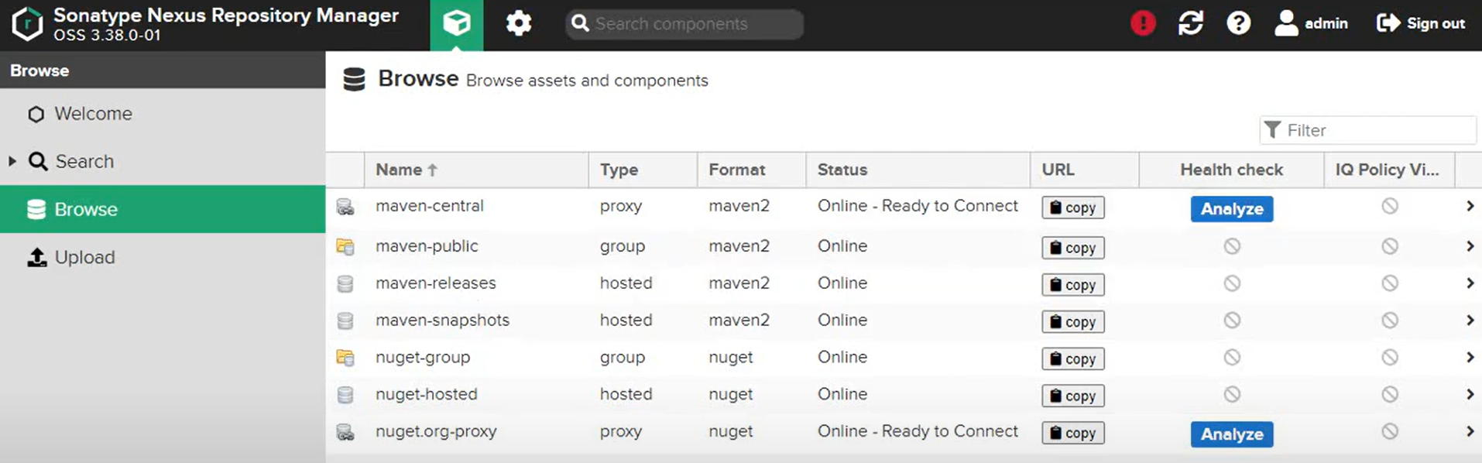Copy the maven-releases URL
The height and width of the screenshot is (463, 1482).
click(1073, 285)
